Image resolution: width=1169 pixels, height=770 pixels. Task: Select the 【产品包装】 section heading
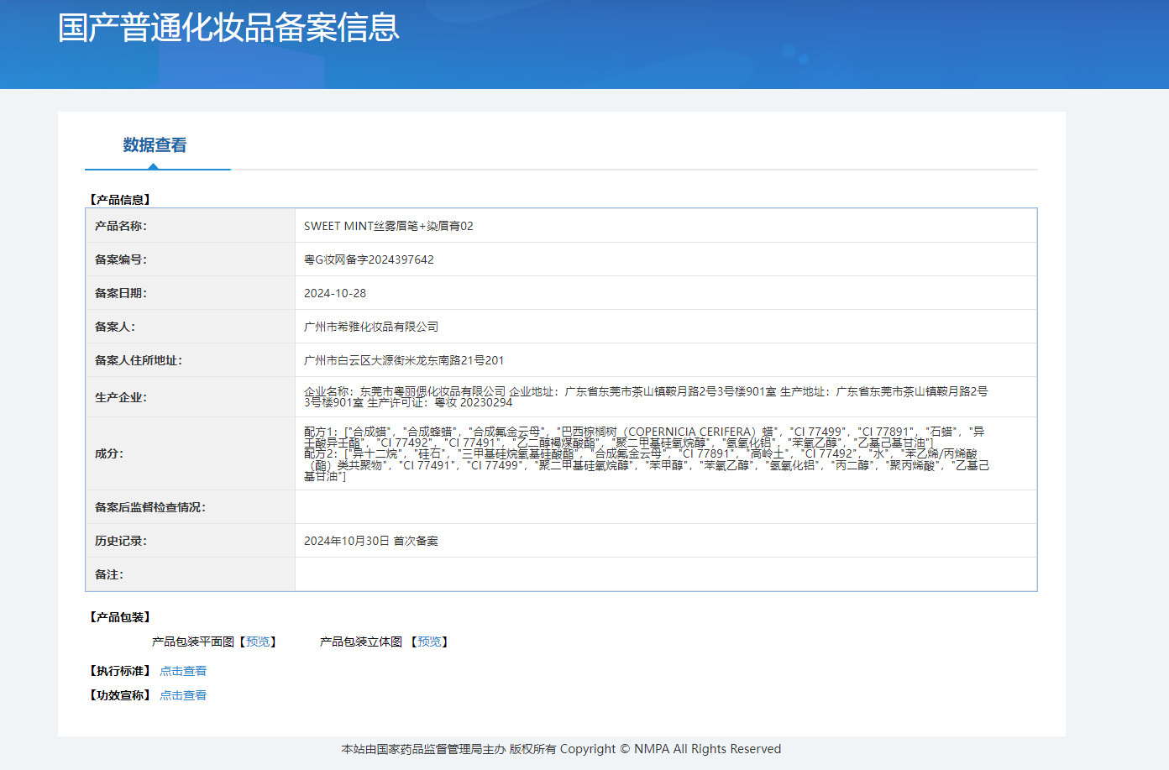pos(119,617)
